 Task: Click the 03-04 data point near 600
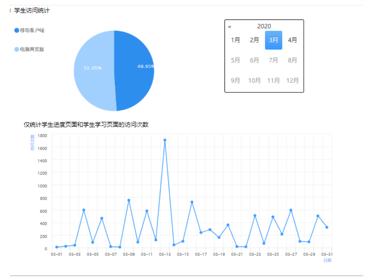pyautogui.click(x=84, y=210)
